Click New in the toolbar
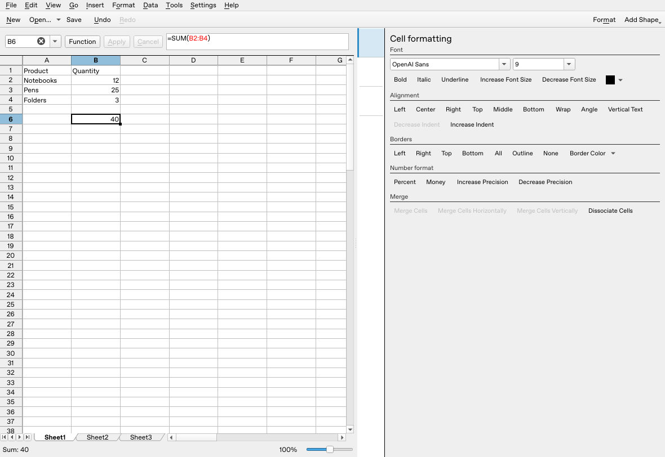The height and width of the screenshot is (457, 665). [13, 20]
